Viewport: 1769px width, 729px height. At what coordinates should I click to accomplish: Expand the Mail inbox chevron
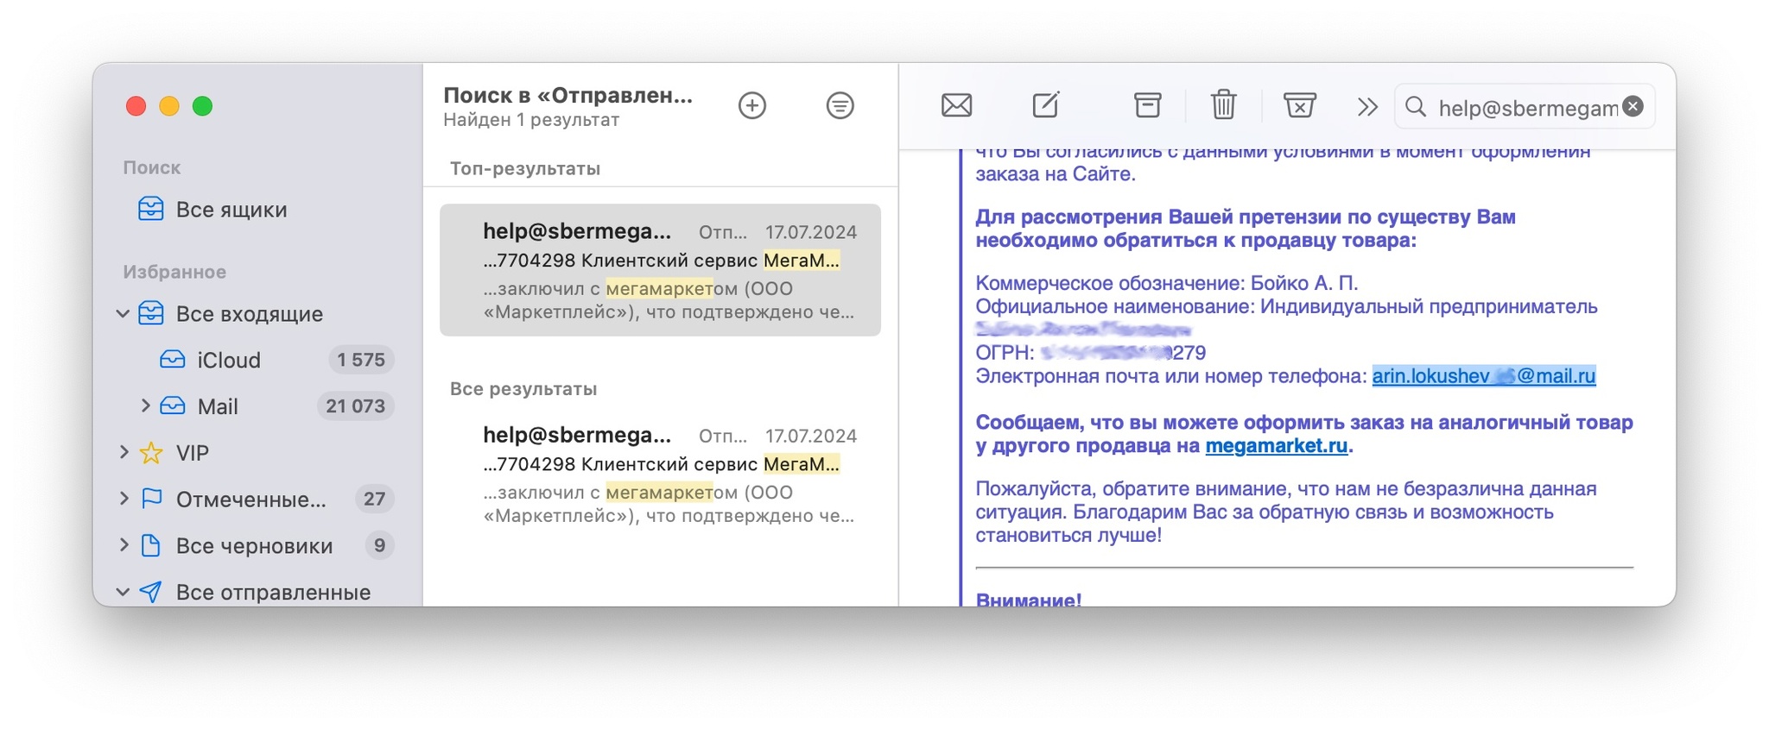click(145, 405)
